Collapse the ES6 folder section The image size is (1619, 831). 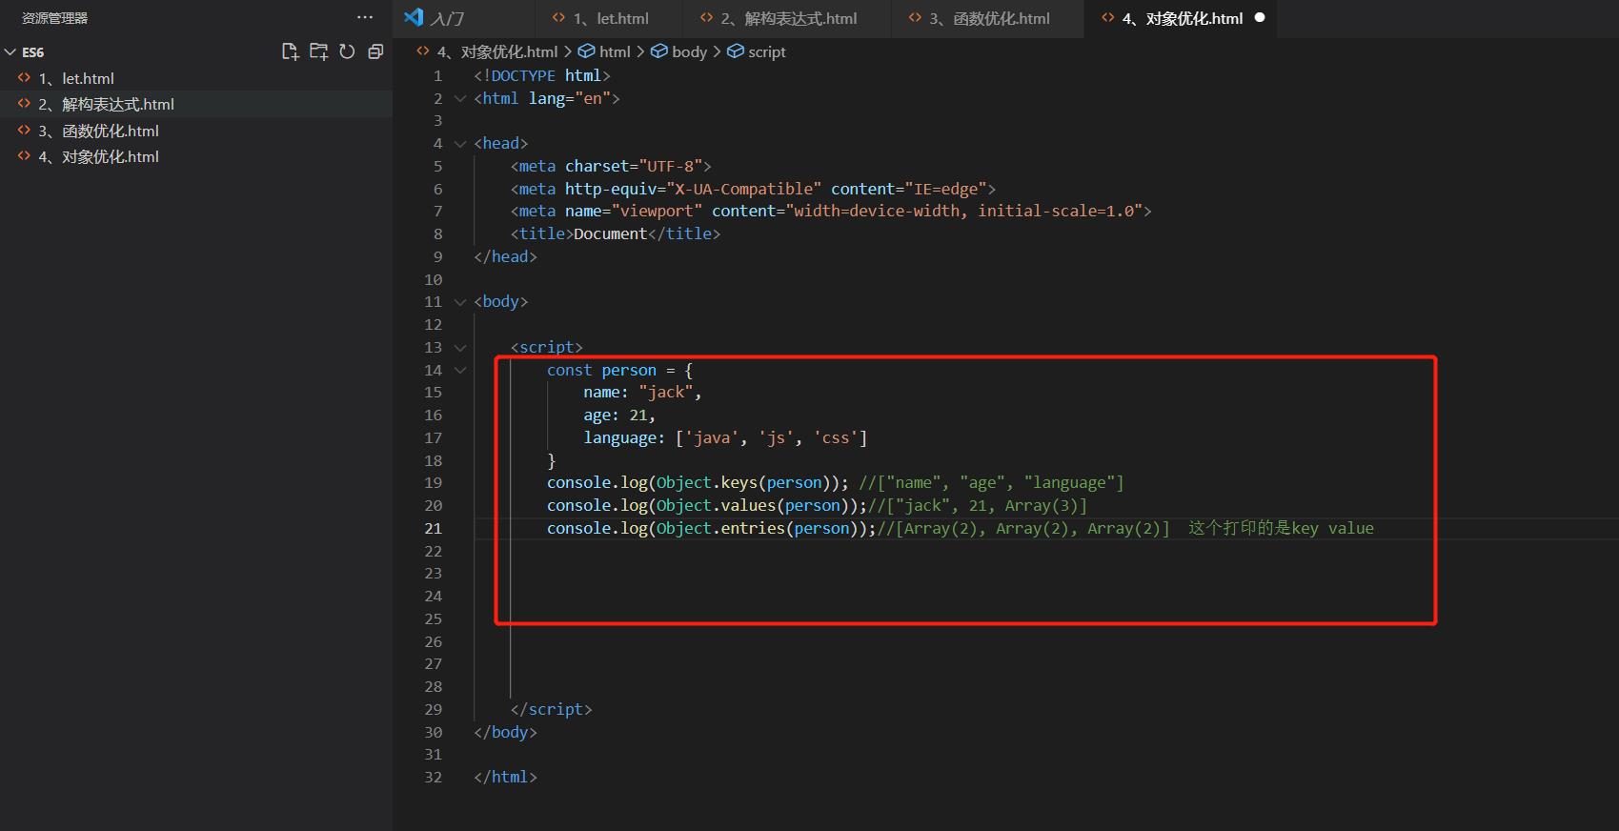10,51
